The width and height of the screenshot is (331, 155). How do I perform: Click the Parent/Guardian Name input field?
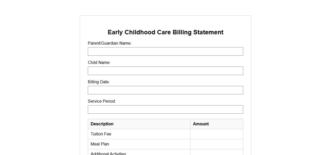tap(165, 51)
